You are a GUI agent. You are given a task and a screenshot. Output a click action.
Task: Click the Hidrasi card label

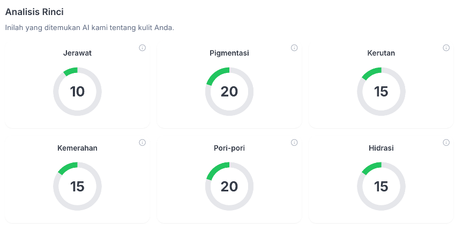tap(381, 148)
